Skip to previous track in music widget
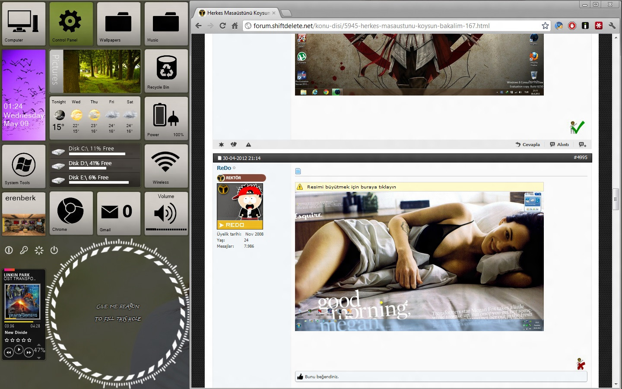 9,353
